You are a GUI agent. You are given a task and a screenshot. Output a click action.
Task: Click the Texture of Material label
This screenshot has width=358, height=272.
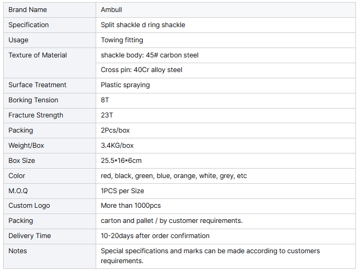(38, 55)
